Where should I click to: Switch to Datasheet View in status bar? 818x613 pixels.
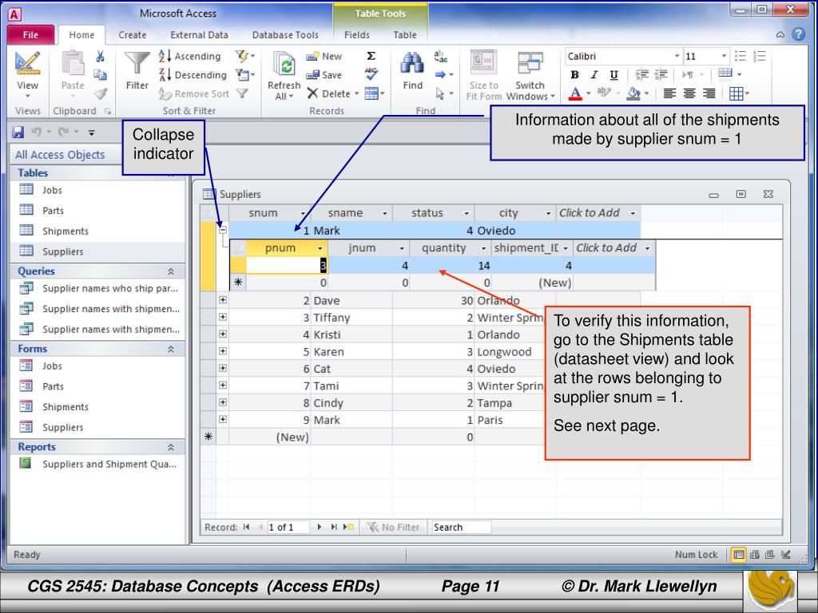coord(739,555)
